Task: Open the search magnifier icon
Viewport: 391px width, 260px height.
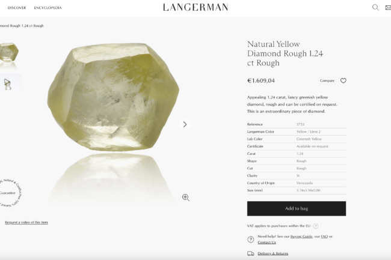Action: [x=375, y=7]
